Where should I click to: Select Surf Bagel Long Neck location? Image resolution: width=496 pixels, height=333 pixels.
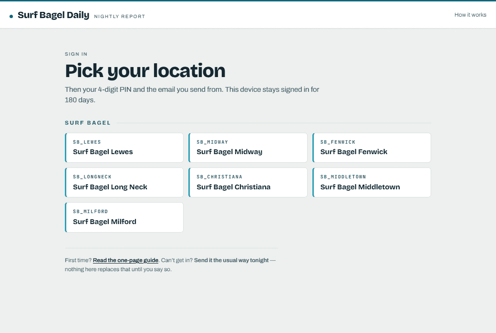coord(124,183)
